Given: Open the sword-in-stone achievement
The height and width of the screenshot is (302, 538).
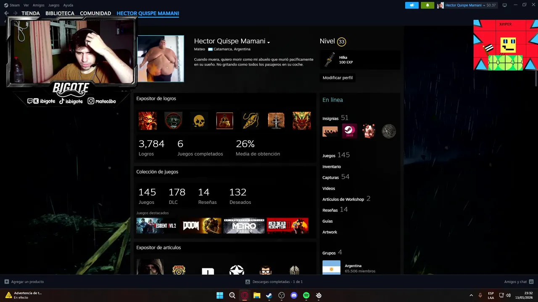Looking at the screenshot, I should 276,120.
